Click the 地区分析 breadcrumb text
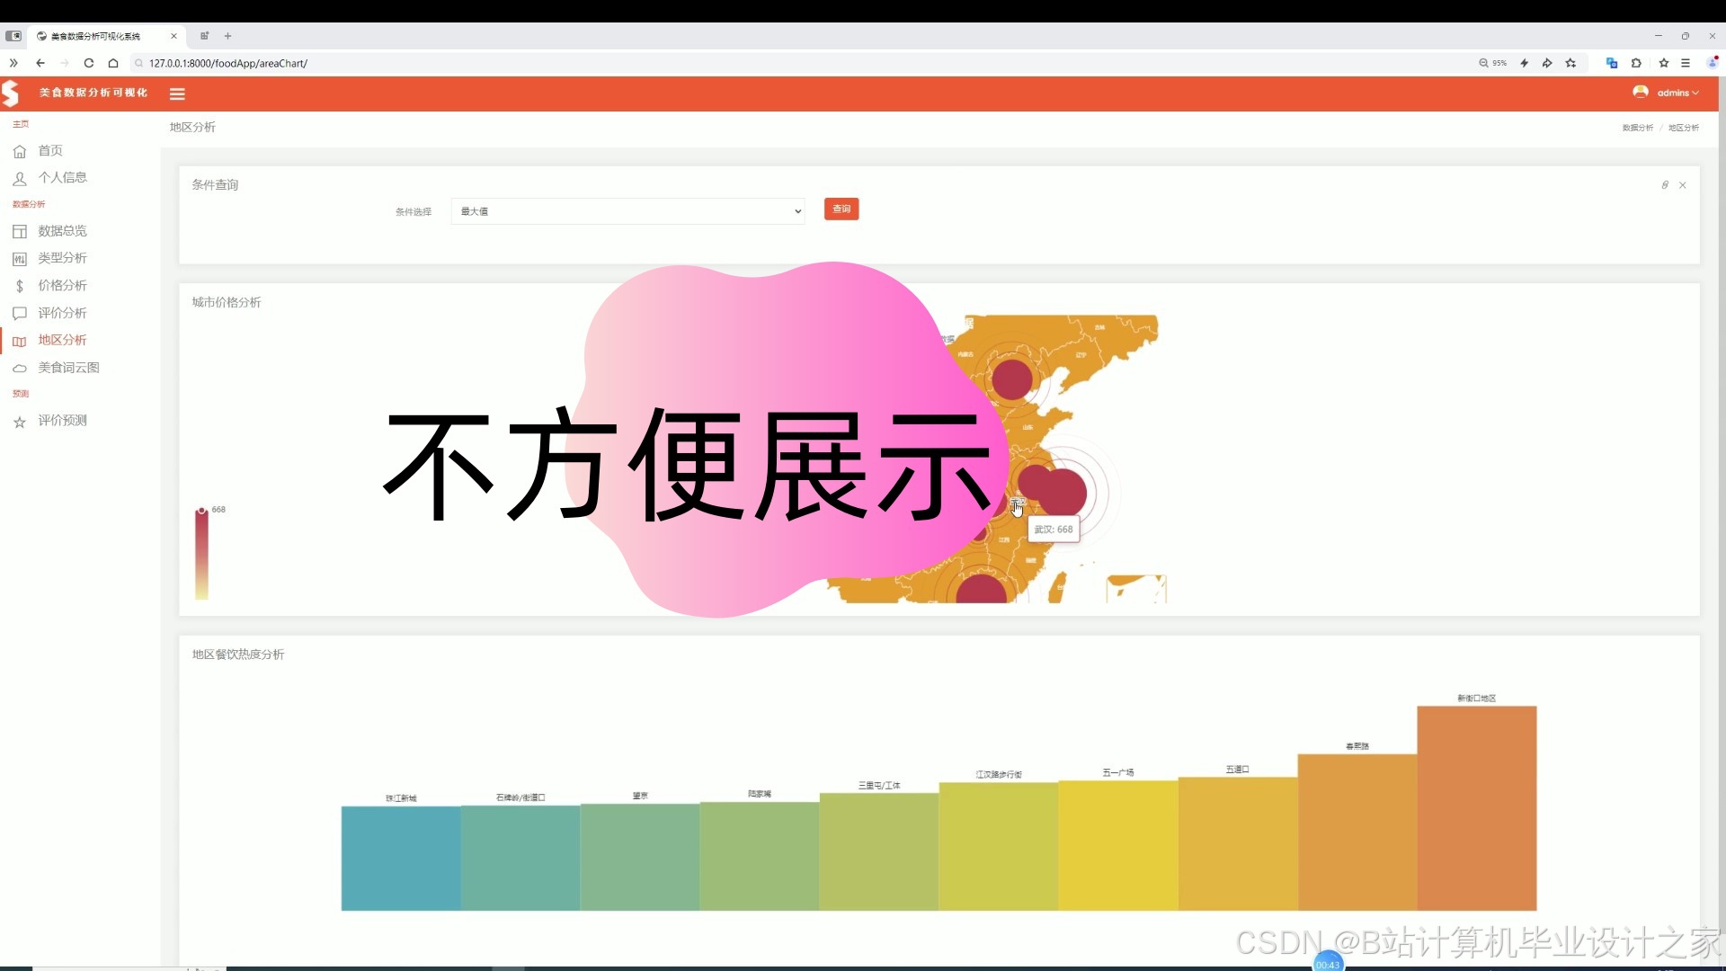The image size is (1726, 971). [x=1684, y=128]
